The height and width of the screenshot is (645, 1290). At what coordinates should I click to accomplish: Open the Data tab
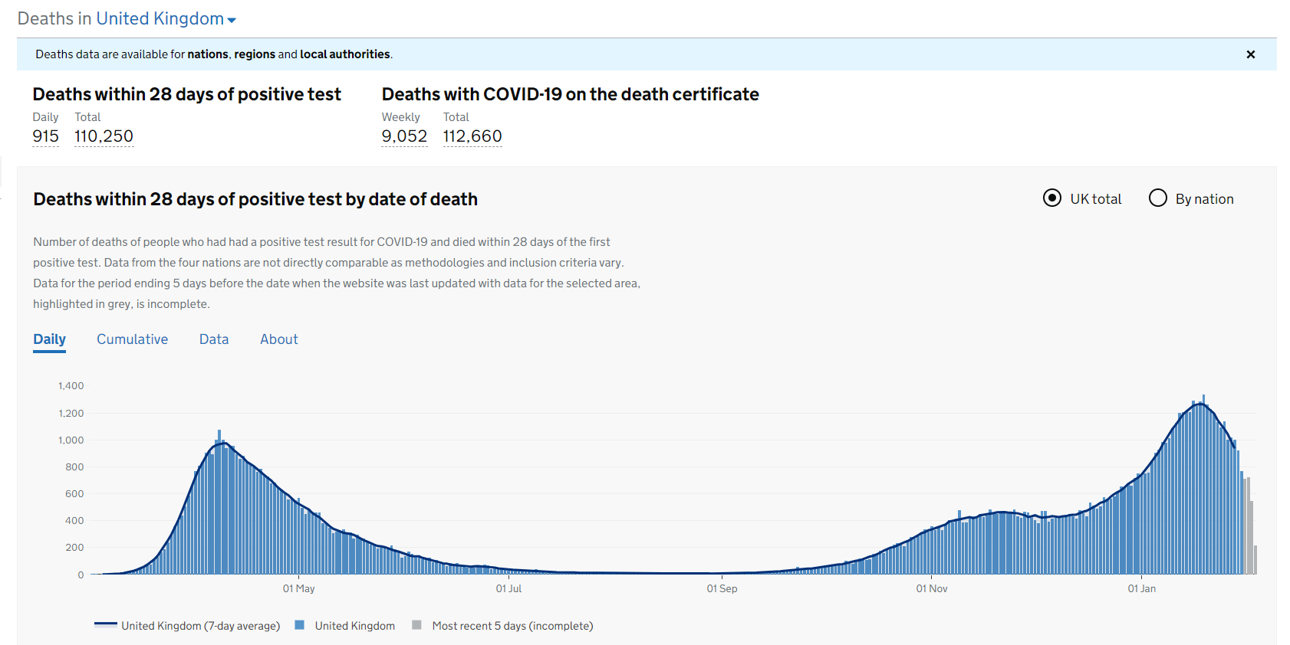coord(214,339)
